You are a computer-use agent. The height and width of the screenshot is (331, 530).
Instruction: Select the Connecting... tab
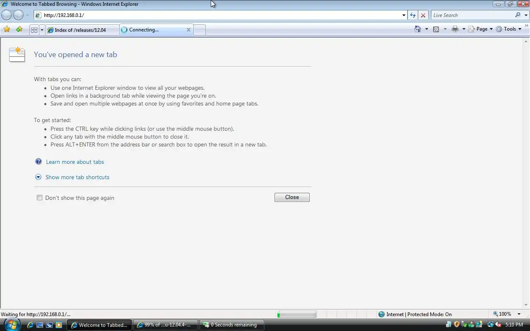pyautogui.click(x=157, y=30)
